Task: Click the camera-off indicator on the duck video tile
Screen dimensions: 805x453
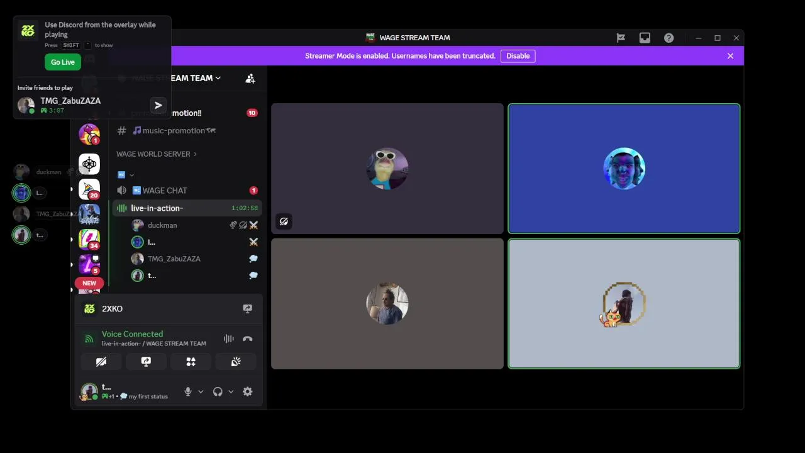Action: [x=284, y=221]
